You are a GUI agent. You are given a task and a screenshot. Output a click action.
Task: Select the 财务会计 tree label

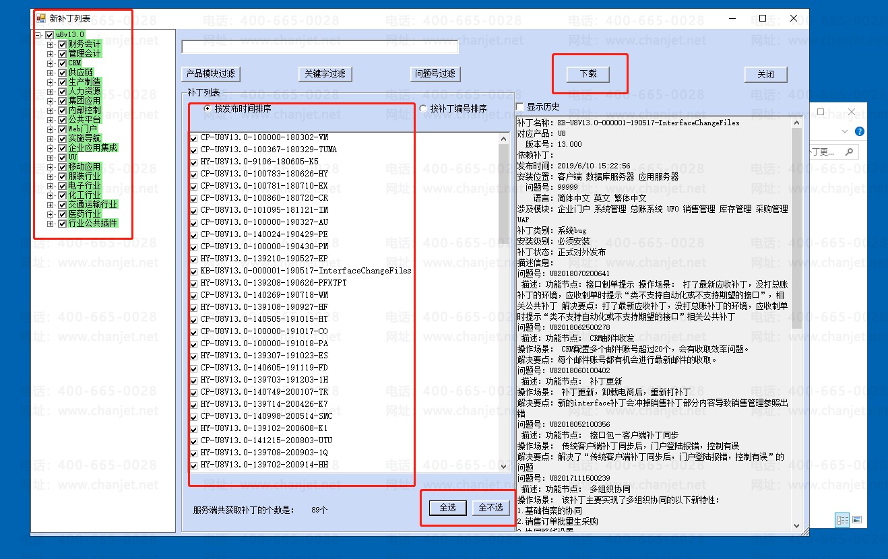84,44
